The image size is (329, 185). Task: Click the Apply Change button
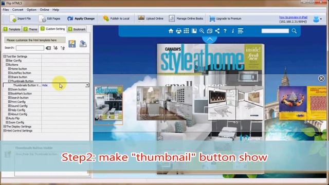click(81, 18)
